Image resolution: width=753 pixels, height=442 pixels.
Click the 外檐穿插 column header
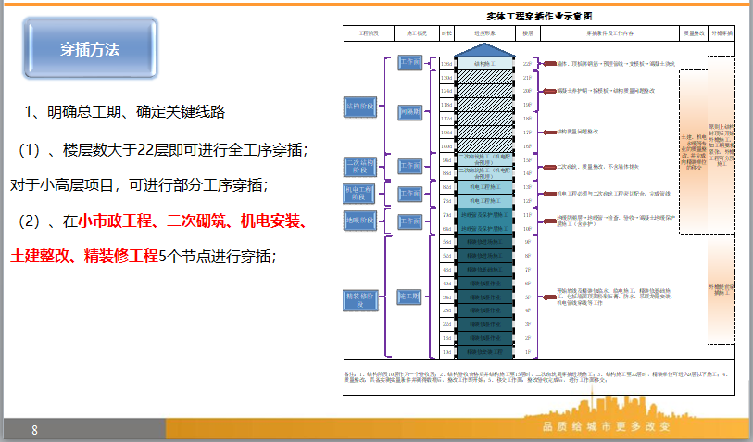coord(722,33)
